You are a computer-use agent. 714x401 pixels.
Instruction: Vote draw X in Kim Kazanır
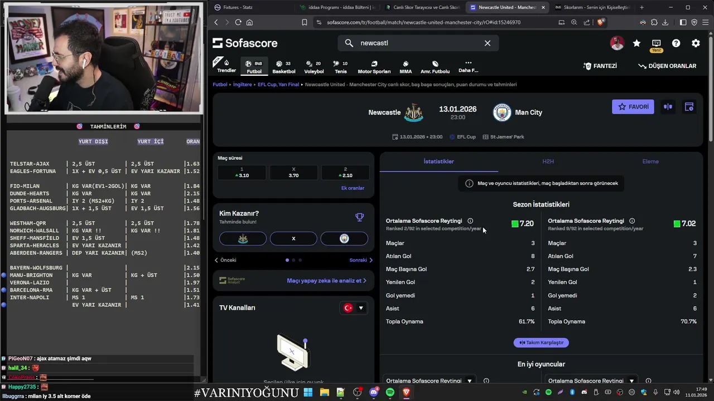293,238
